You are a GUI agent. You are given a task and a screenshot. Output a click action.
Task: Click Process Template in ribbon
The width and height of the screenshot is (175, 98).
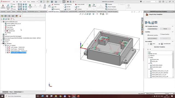(110, 7)
